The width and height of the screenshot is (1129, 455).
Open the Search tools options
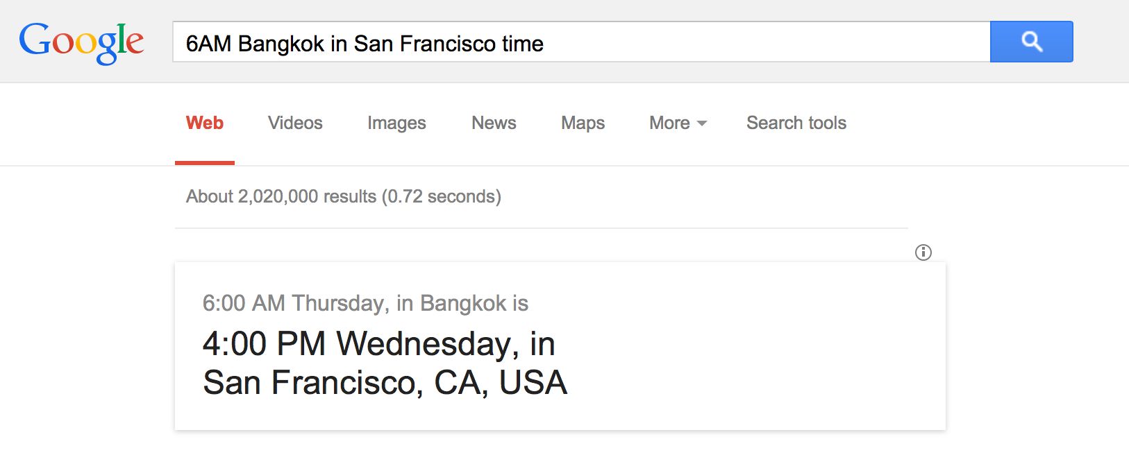(796, 123)
